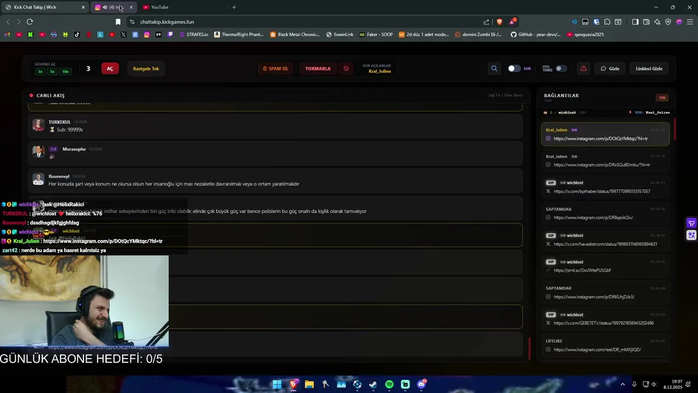The image size is (698, 393).
Task: Click the Gizle button
Action: pyautogui.click(x=610, y=69)
